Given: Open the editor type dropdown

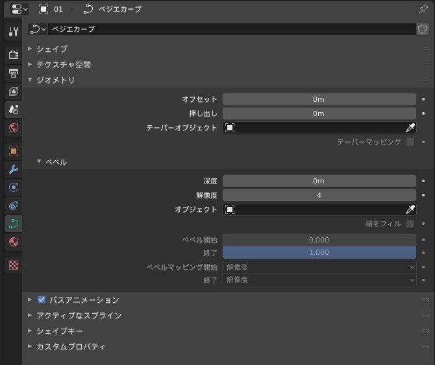Looking at the screenshot, I should click(x=19, y=9).
